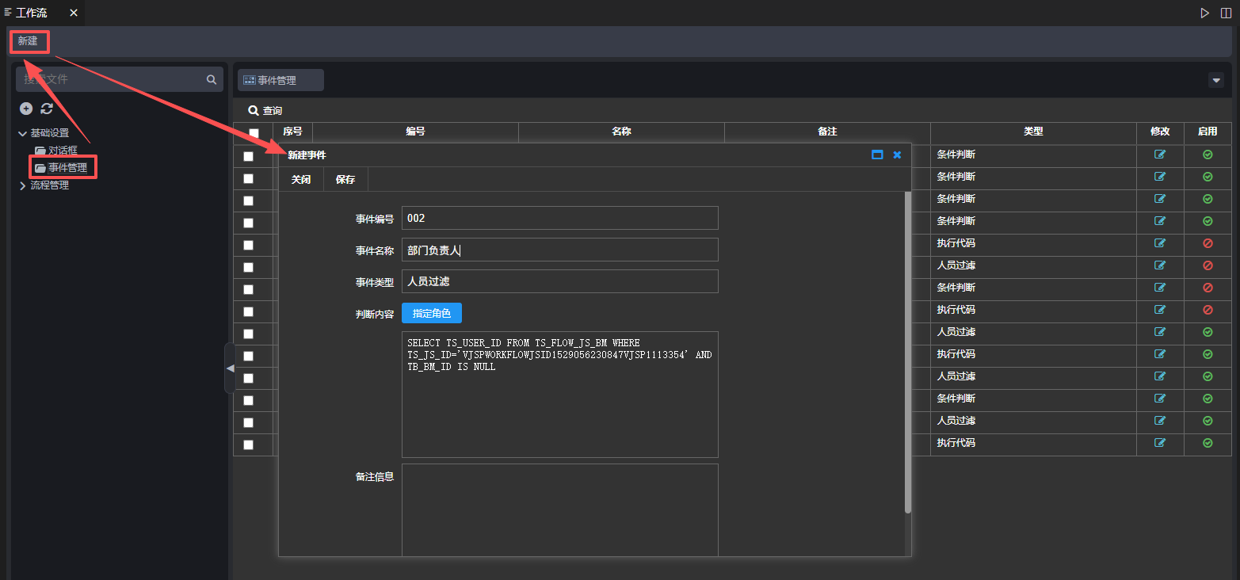Click the 保存 button in dialog

(345, 179)
